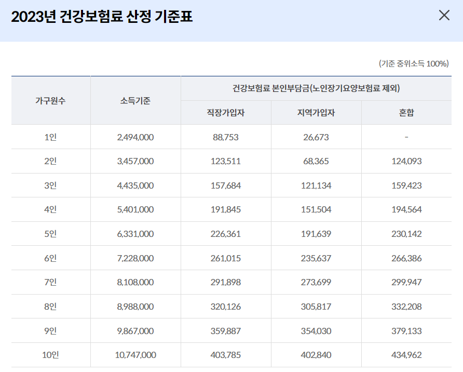Viewport: 463px width, 372px height.
Task: Select the 10인 row label
Action: click(x=50, y=355)
